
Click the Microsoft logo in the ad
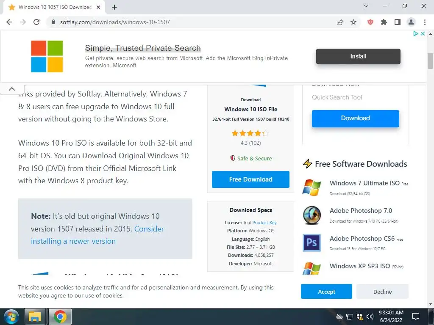pos(47,56)
